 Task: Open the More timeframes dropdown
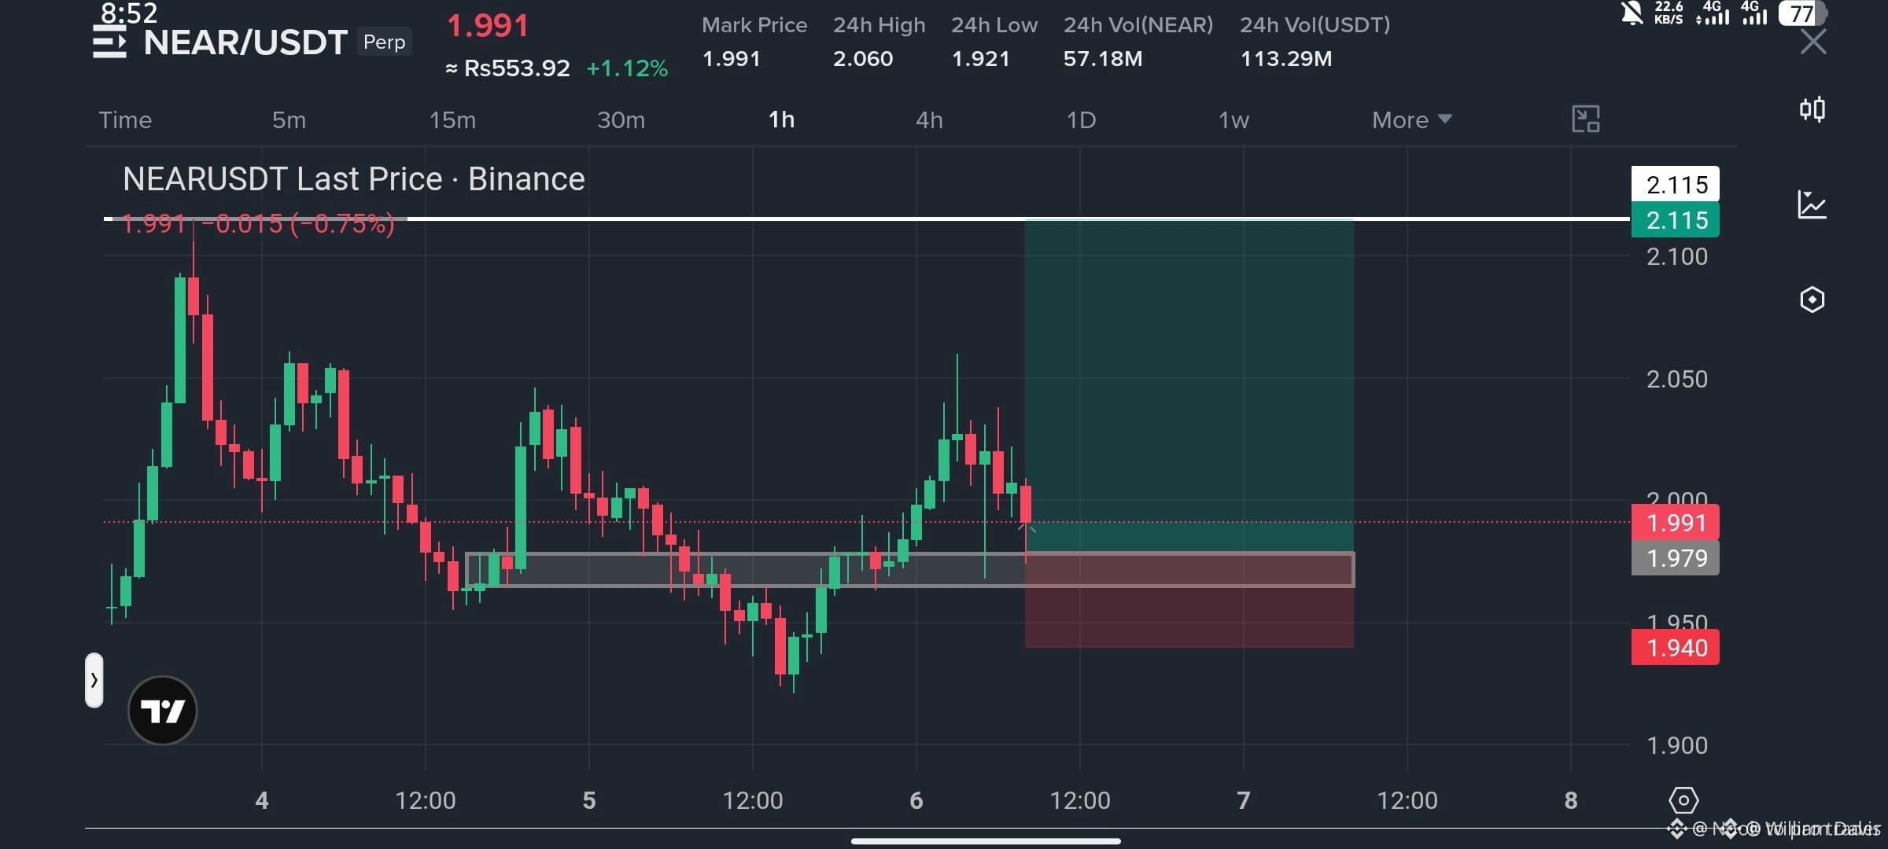tap(1411, 120)
